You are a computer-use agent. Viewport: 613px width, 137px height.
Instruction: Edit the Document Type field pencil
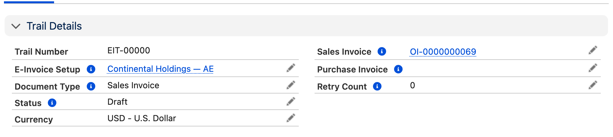291,85
